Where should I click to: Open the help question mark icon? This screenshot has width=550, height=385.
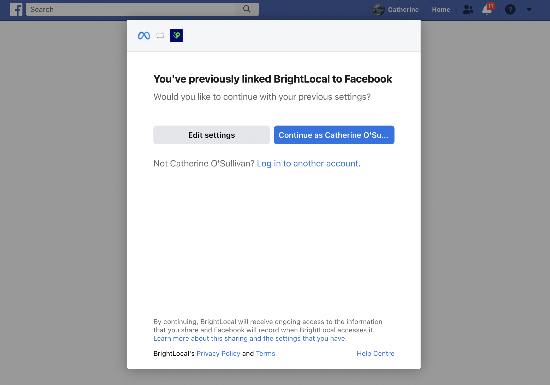click(510, 9)
